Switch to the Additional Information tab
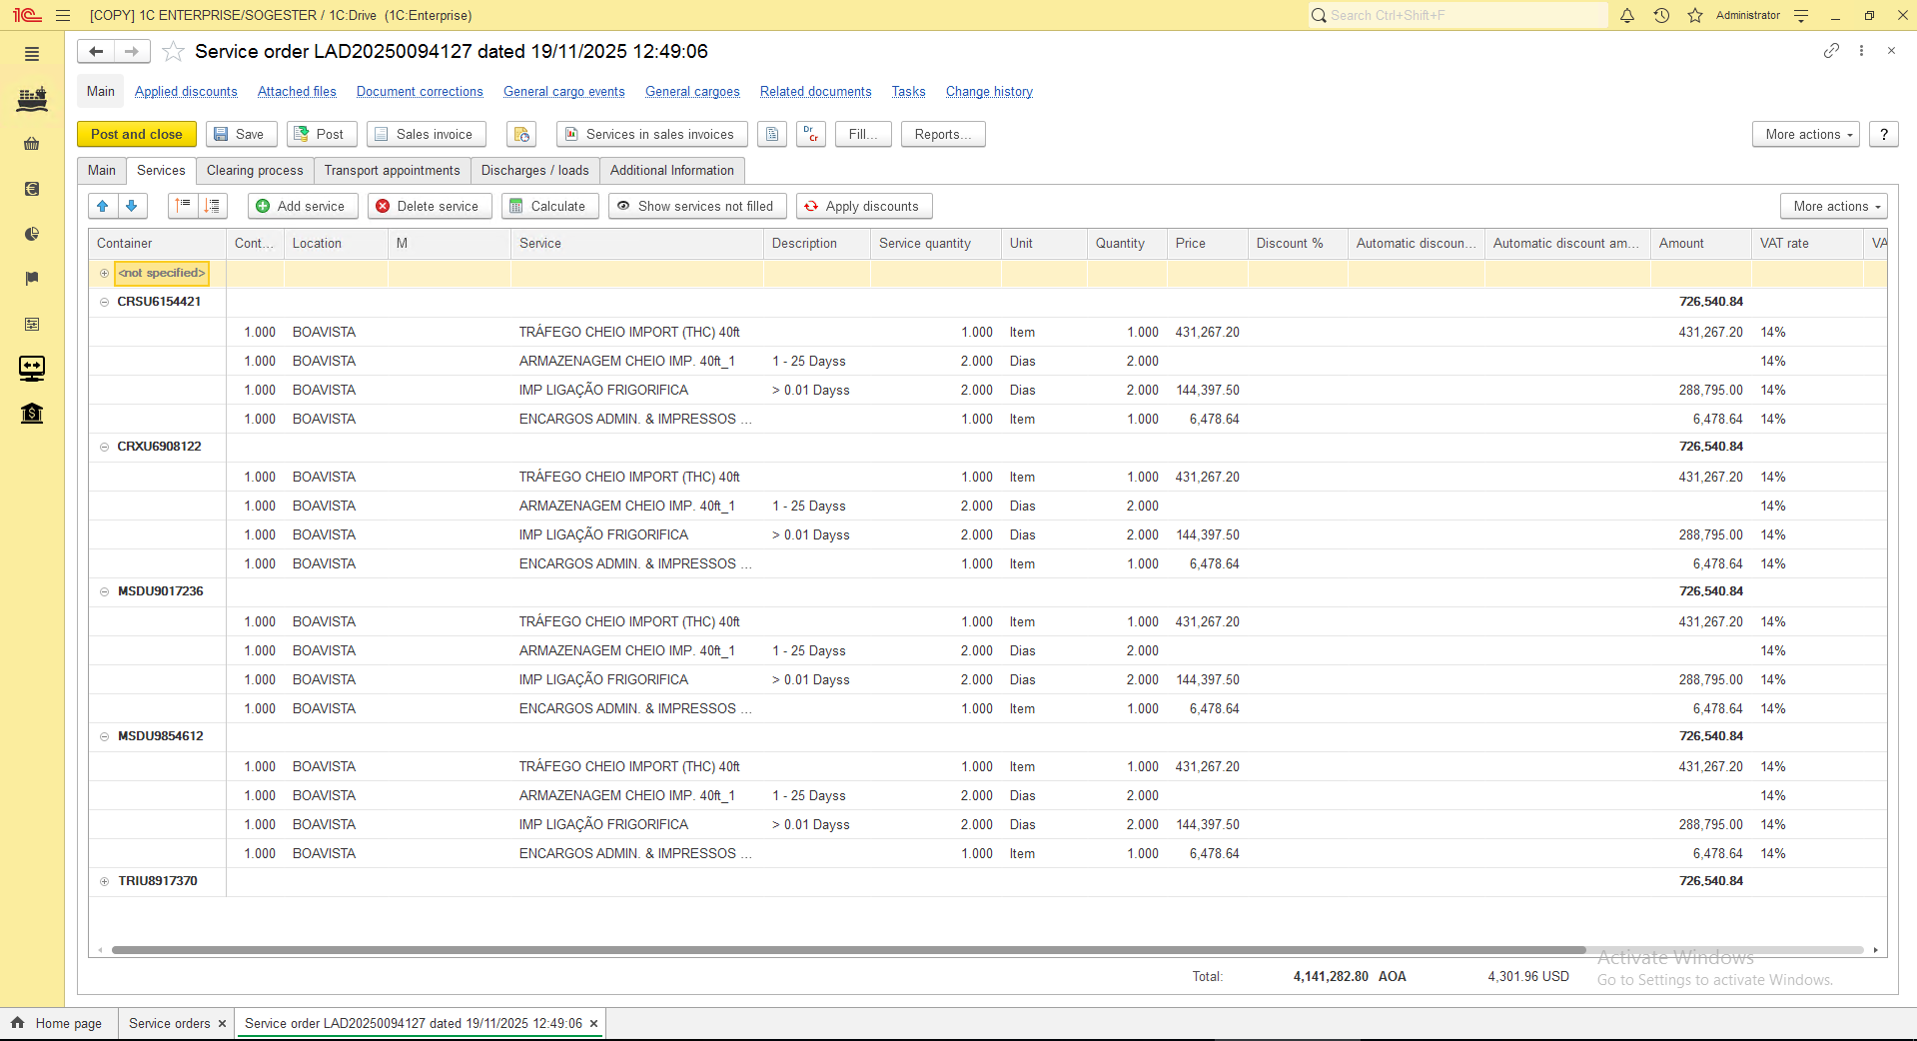Image resolution: width=1917 pixels, height=1041 pixels. (x=672, y=171)
